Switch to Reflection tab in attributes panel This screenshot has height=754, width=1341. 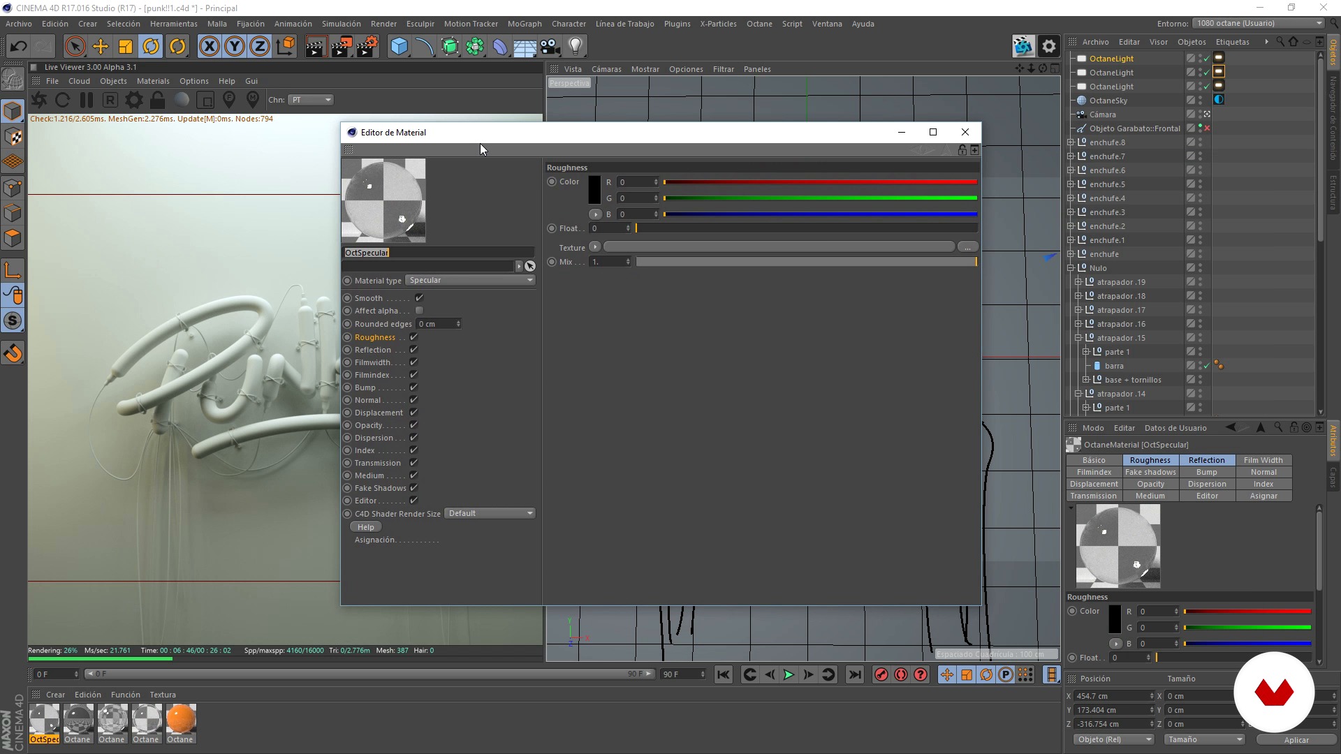click(x=1207, y=460)
